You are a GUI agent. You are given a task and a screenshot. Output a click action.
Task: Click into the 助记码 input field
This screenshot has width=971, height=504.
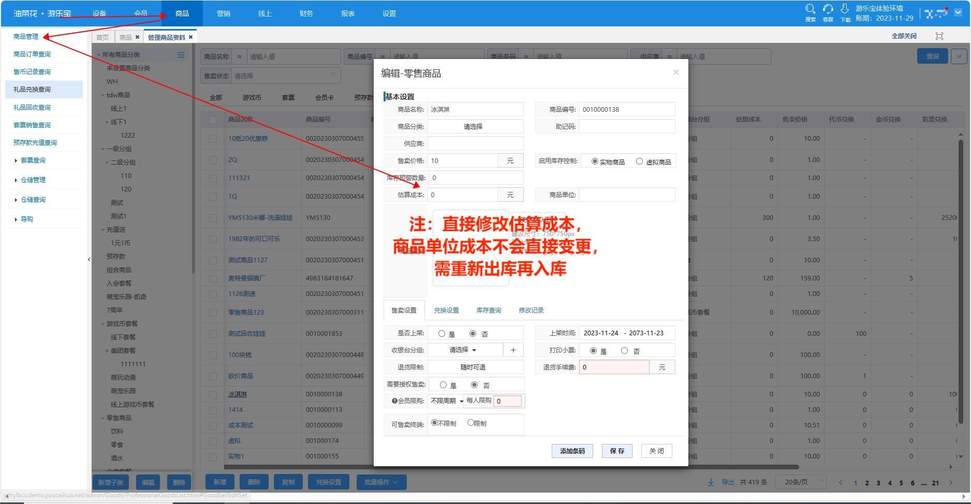(x=627, y=126)
